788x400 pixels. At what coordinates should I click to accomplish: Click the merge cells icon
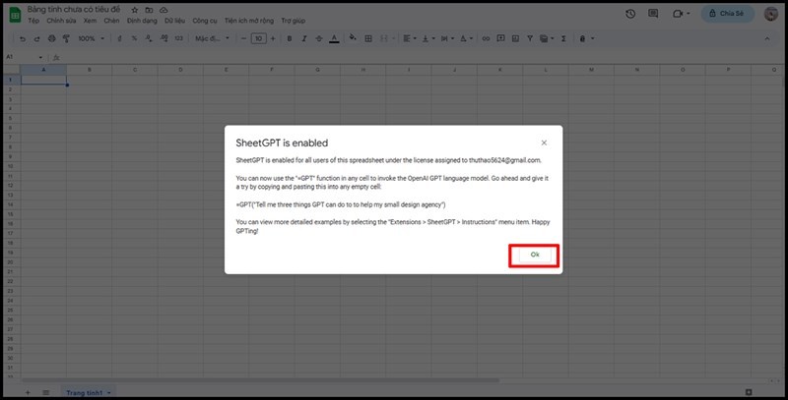pos(384,38)
